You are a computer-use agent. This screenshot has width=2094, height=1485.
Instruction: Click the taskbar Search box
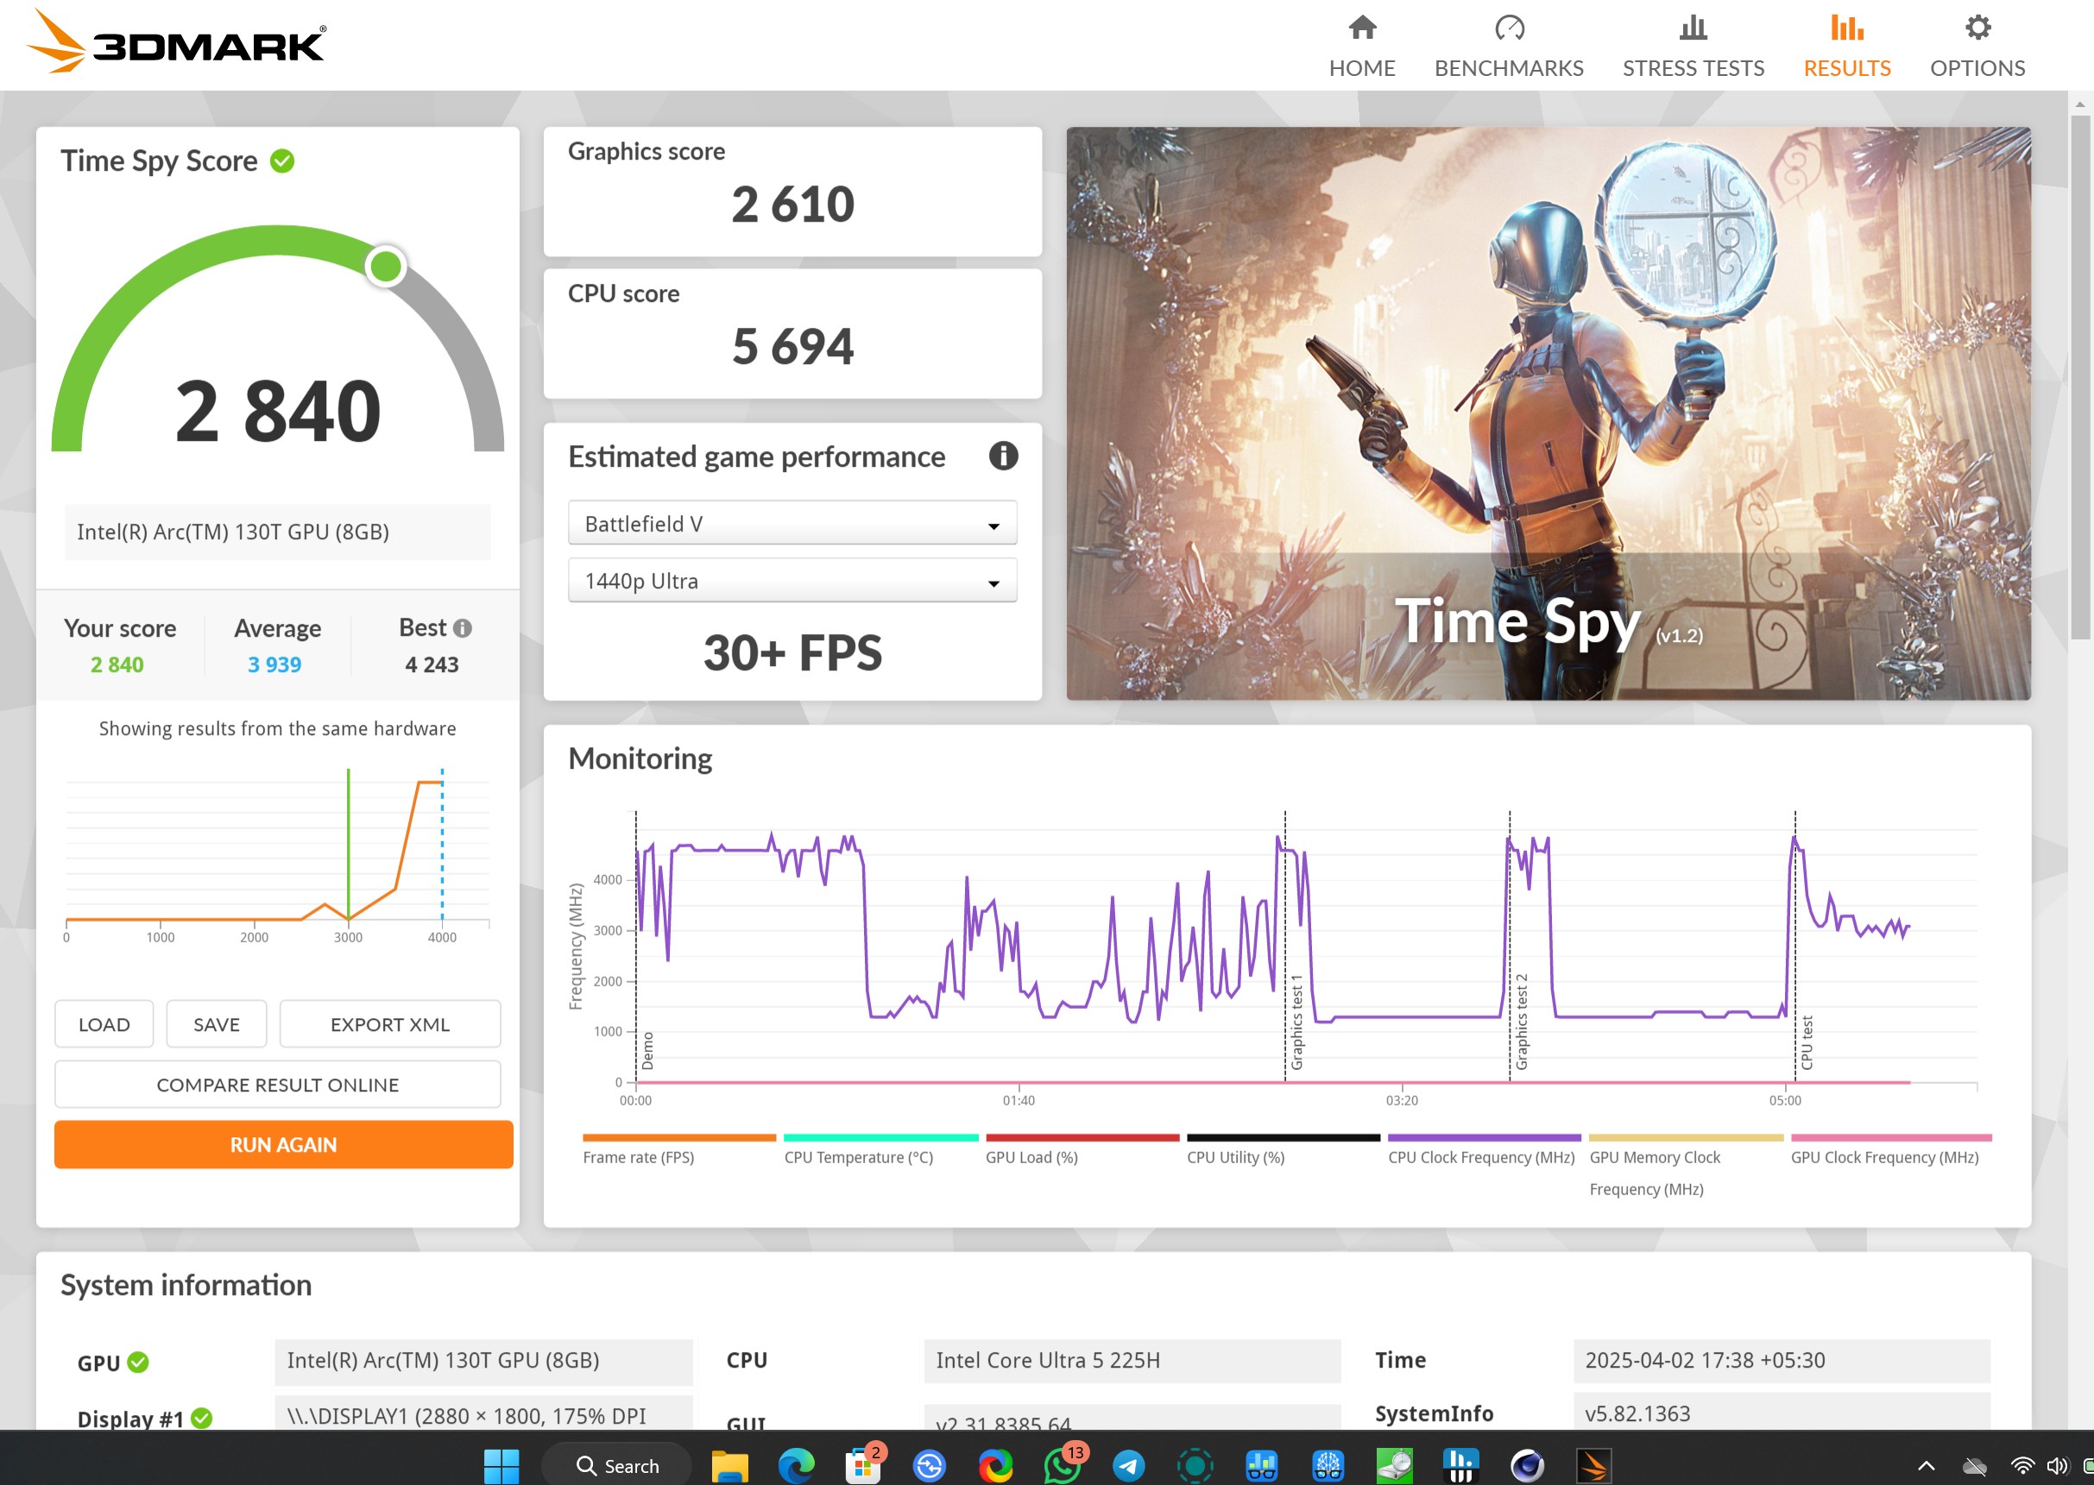(x=617, y=1466)
